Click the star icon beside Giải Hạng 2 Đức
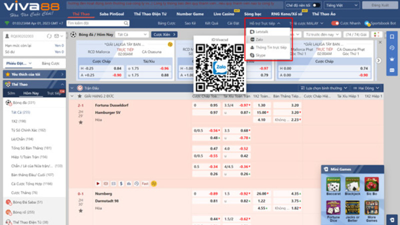 79,96
